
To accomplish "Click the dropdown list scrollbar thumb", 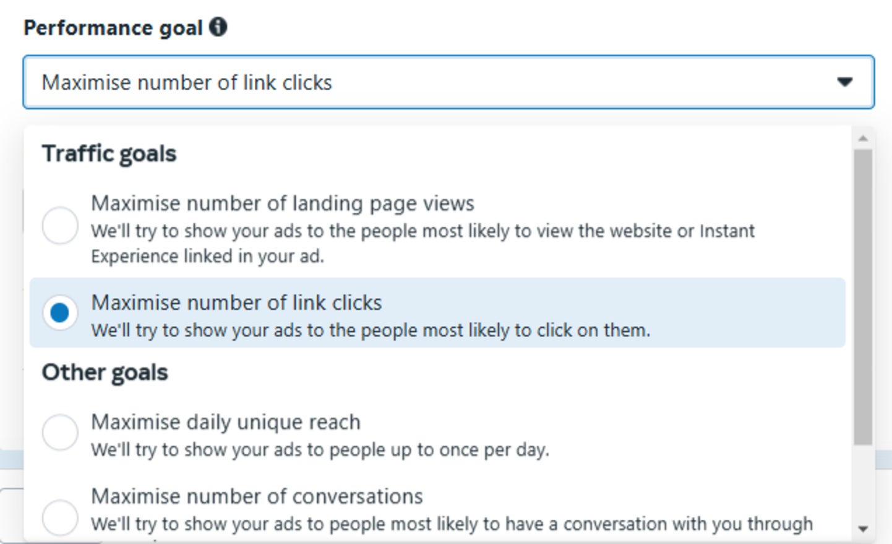I will pyautogui.click(x=864, y=297).
